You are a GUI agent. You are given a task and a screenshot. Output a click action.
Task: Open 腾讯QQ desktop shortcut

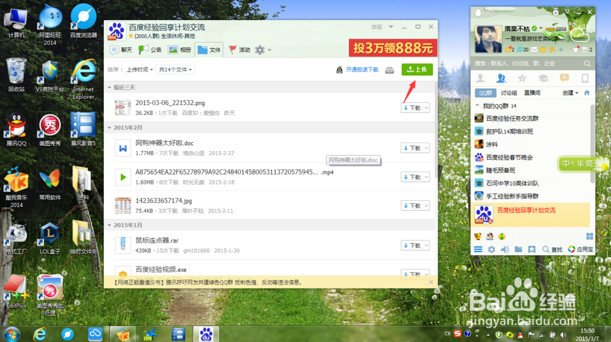[16, 129]
